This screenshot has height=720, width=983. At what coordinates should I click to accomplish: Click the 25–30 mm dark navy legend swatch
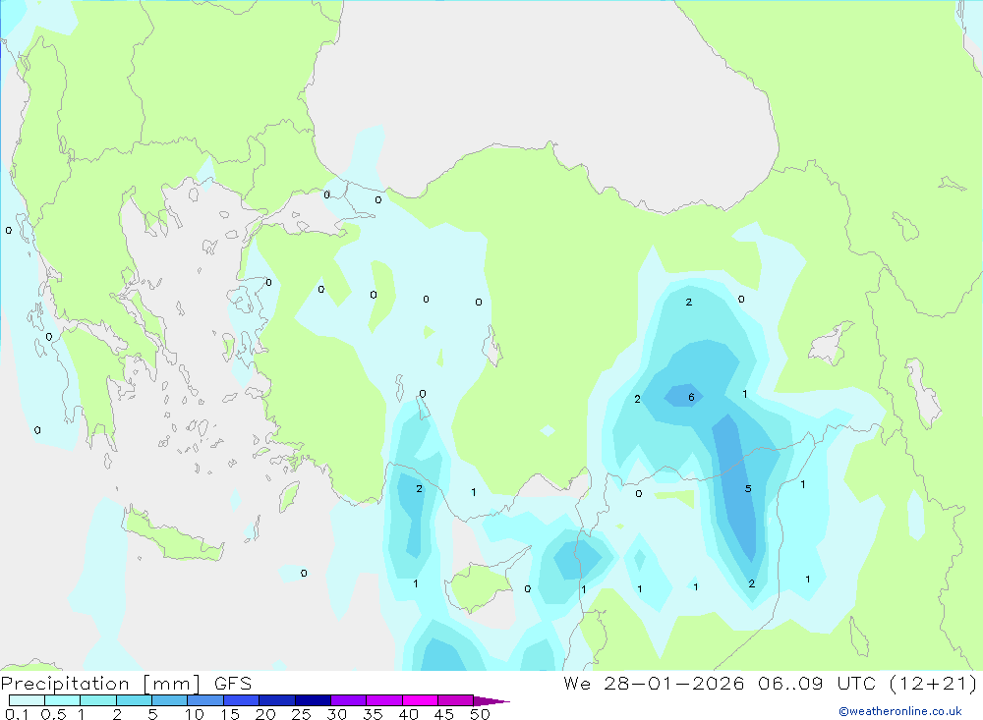pyautogui.click(x=313, y=700)
